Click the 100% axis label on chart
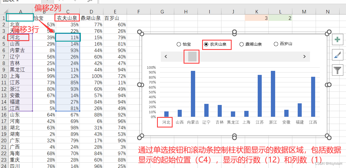Viewport: 346px width, 168px height. pos(151,67)
